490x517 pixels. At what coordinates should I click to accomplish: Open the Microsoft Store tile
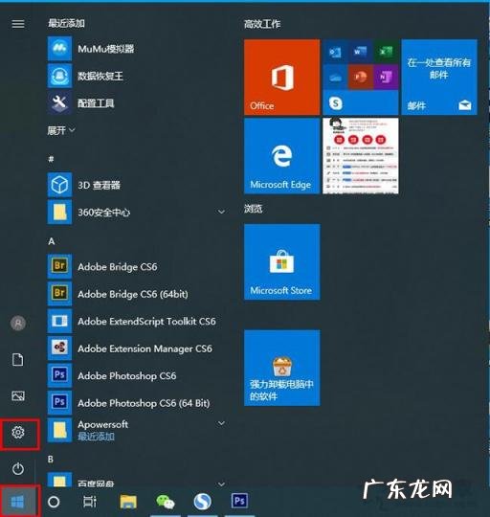click(x=281, y=261)
